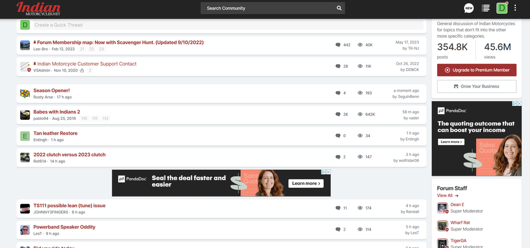Click the Grow Your Business button
The image size is (530, 248).
click(x=476, y=86)
